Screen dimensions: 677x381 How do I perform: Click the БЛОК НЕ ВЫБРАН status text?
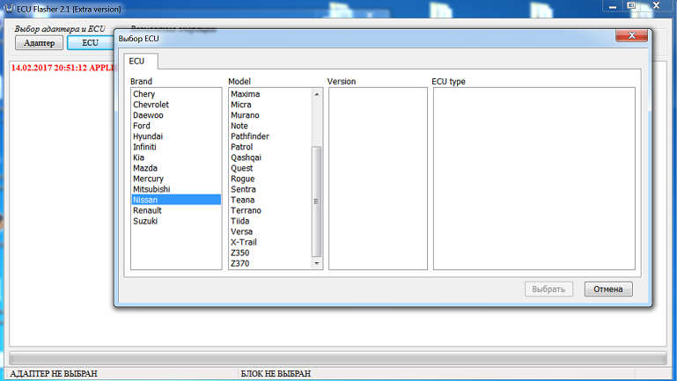pyautogui.click(x=276, y=374)
